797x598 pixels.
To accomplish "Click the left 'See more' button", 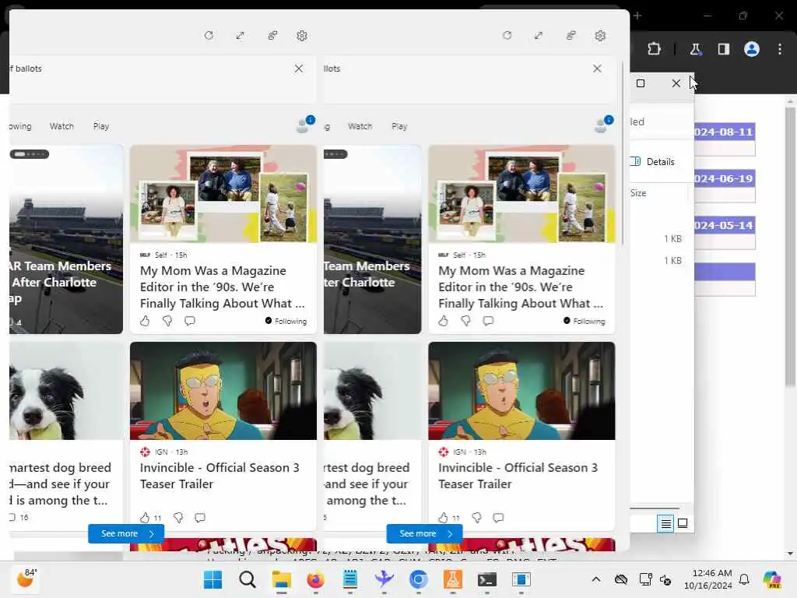I will (126, 533).
